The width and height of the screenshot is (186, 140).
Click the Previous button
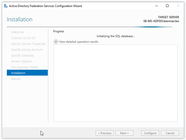pyautogui.click(x=105, y=133)
